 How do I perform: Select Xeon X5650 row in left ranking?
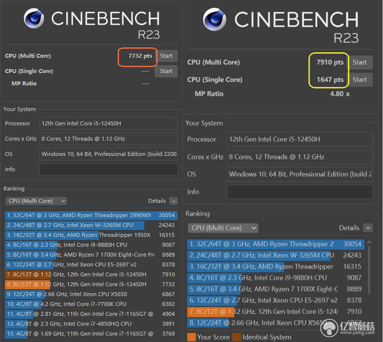(91, 294)
